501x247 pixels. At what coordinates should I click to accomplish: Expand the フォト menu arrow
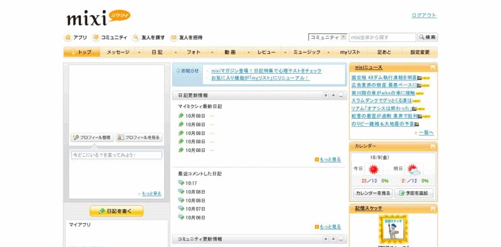pyautogui.click(x=212, y=53)
